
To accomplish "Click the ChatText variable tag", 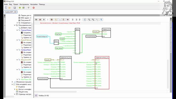I will coord(58,34).
